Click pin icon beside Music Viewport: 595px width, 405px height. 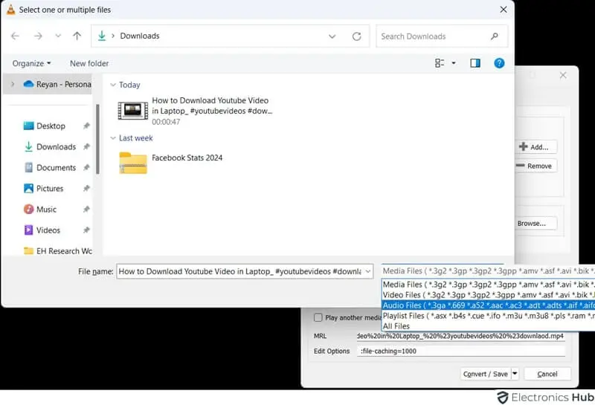click(x=86, y=210)
